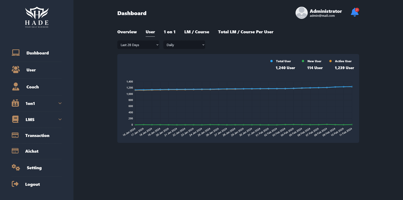The height and width of the screenshot is (200, 403).
Task: Click the User group icon in sidebar
Action: [x=15, y=70]
